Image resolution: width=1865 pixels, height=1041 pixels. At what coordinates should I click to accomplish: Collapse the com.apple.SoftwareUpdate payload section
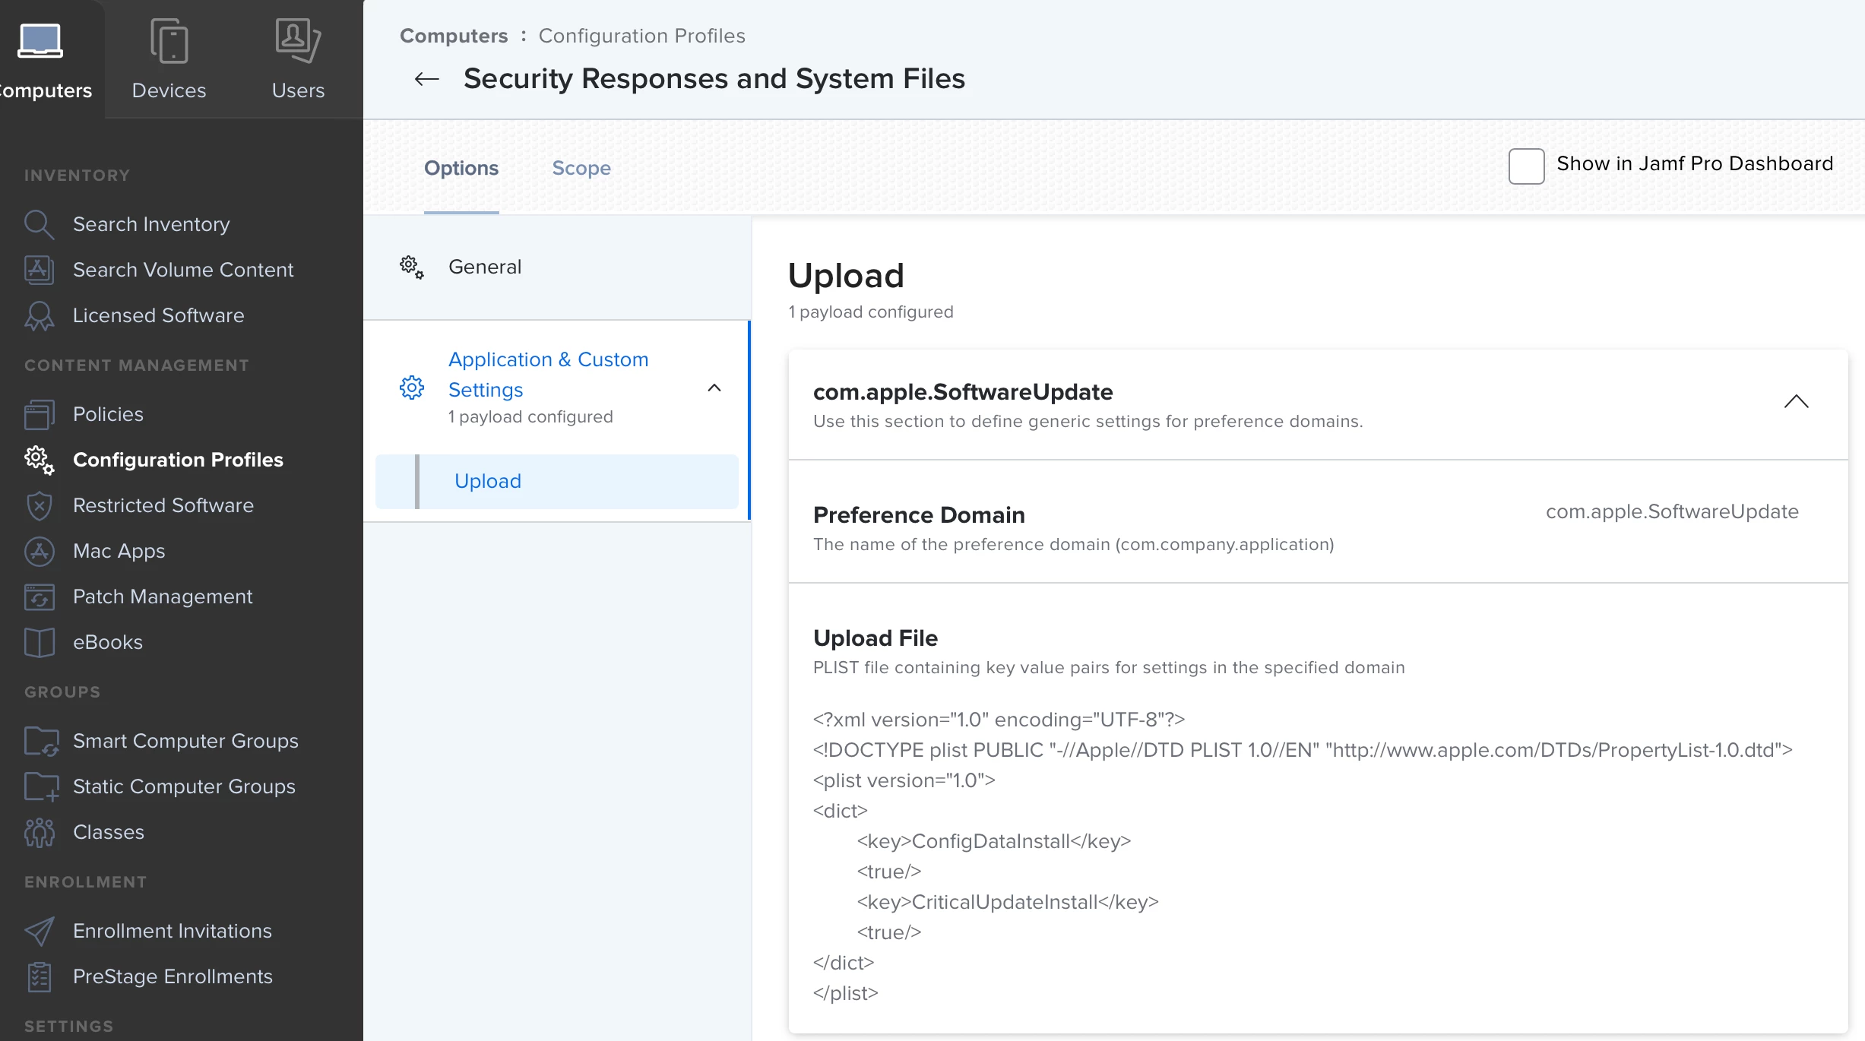(x=1796, y=401)
